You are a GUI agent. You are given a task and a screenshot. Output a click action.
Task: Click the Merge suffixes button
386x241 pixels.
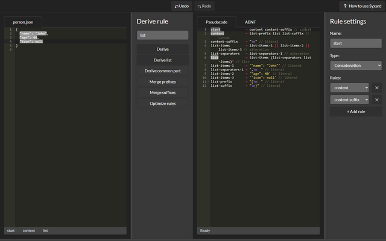pos(162,92)
